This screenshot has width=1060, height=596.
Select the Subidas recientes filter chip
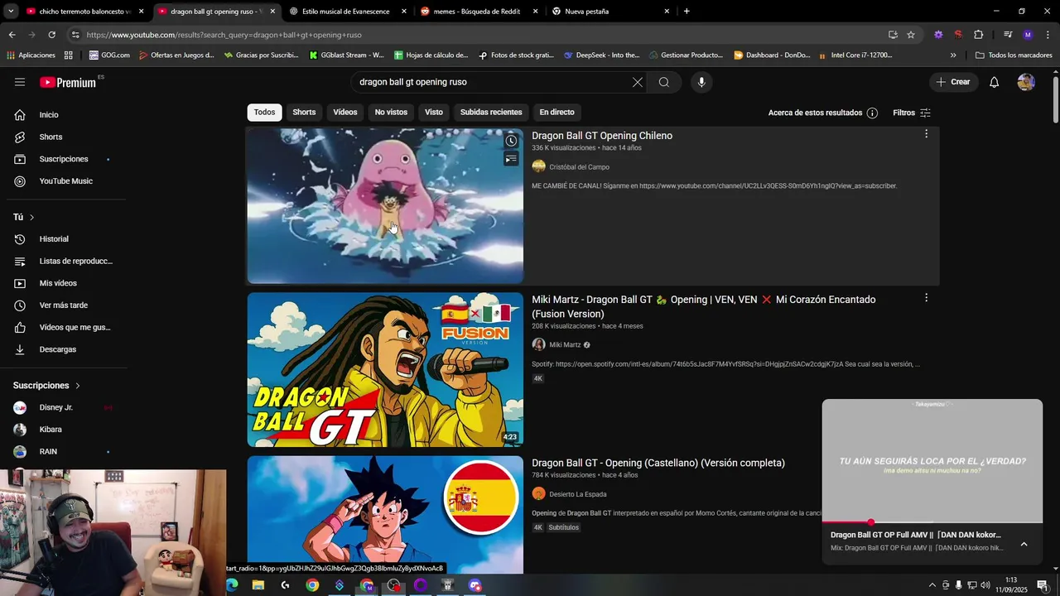click(491, 113)
